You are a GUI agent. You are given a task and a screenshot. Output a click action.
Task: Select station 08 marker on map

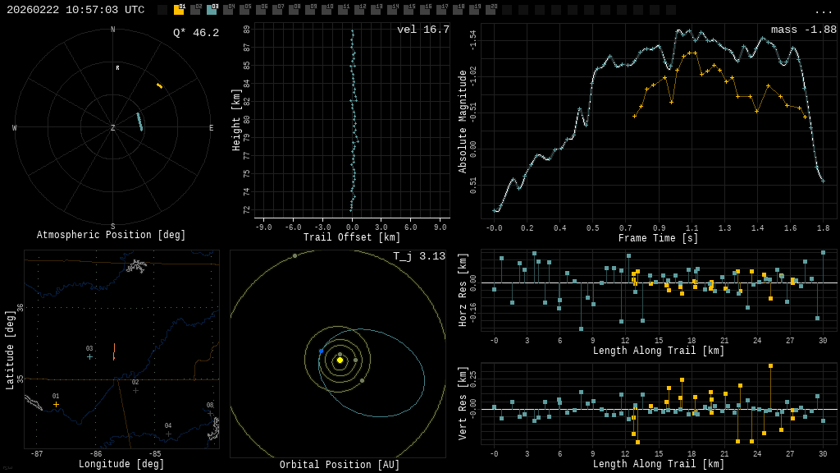pos(210,413)
